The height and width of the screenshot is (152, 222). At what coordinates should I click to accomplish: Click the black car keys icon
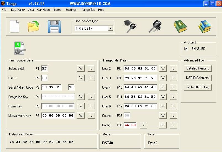[155, 26]
